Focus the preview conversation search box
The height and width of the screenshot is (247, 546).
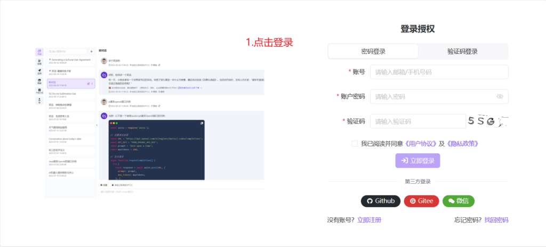[67, 52]
